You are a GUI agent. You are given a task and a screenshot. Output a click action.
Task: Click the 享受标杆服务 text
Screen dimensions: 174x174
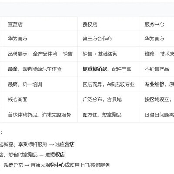coord(33,144)
